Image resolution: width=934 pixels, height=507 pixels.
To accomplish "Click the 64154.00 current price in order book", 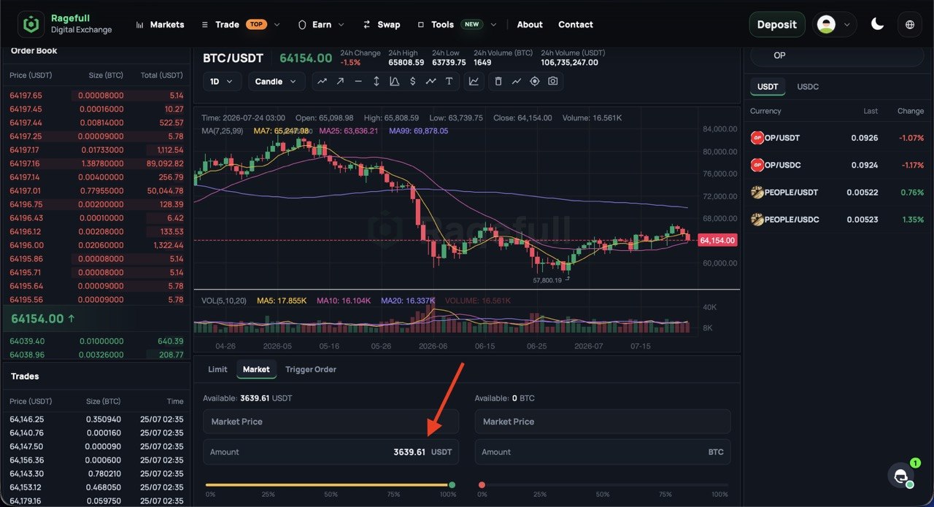I will click(x=37, y=319).
